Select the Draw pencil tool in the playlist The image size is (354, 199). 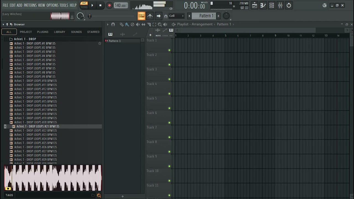[x=121, y=24]
